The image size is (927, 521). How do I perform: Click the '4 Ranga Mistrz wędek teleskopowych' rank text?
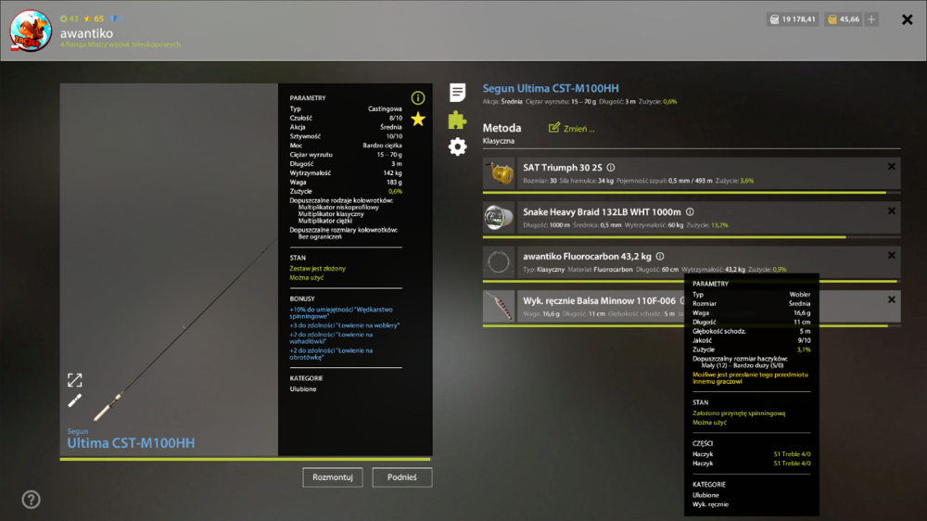click(121, 44)
